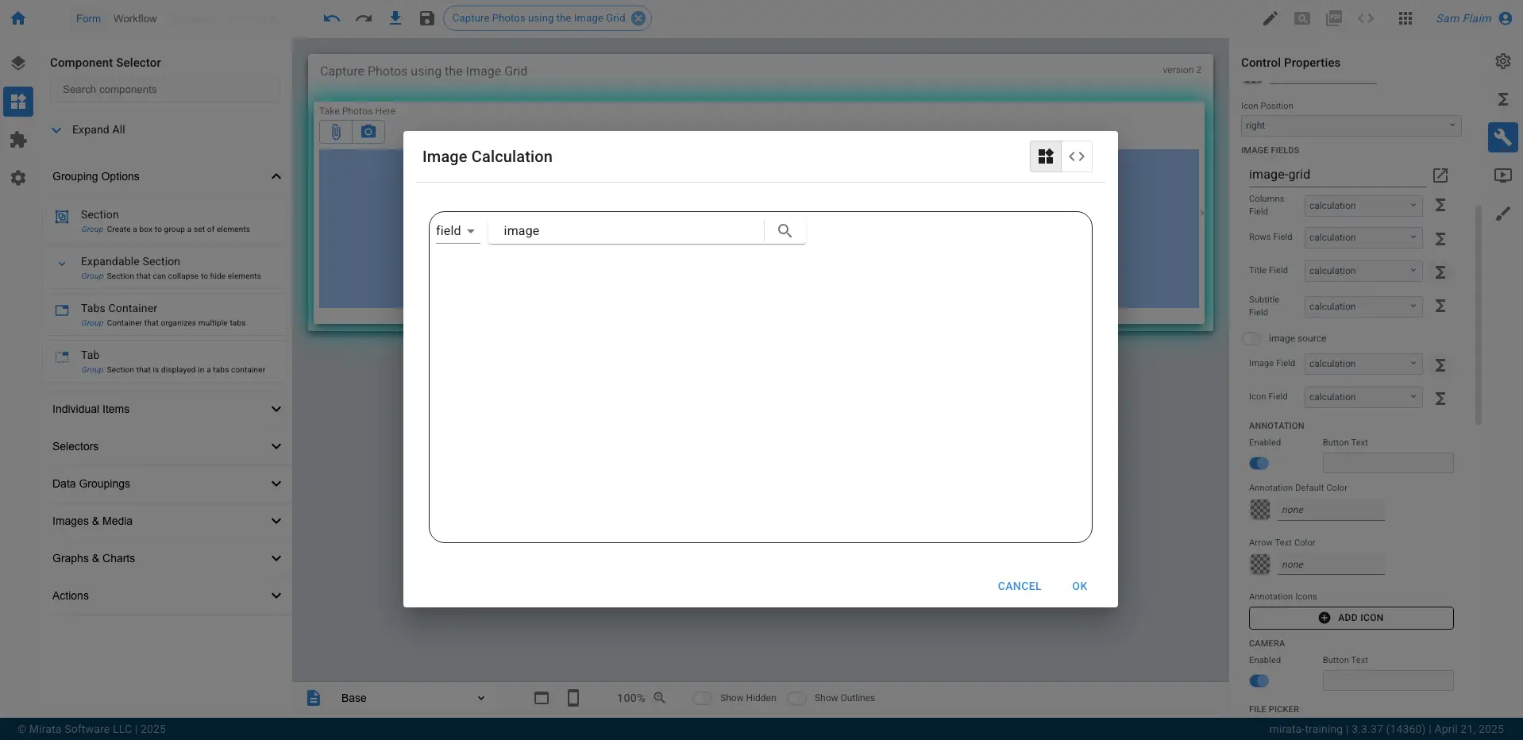
Task: Switch to the Workflow tab
Action: coord(134,18)
